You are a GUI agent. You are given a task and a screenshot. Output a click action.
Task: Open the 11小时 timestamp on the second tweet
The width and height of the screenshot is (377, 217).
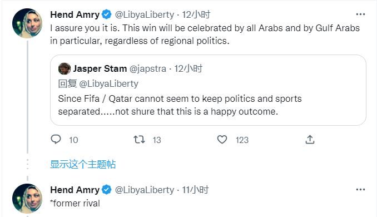195,190
